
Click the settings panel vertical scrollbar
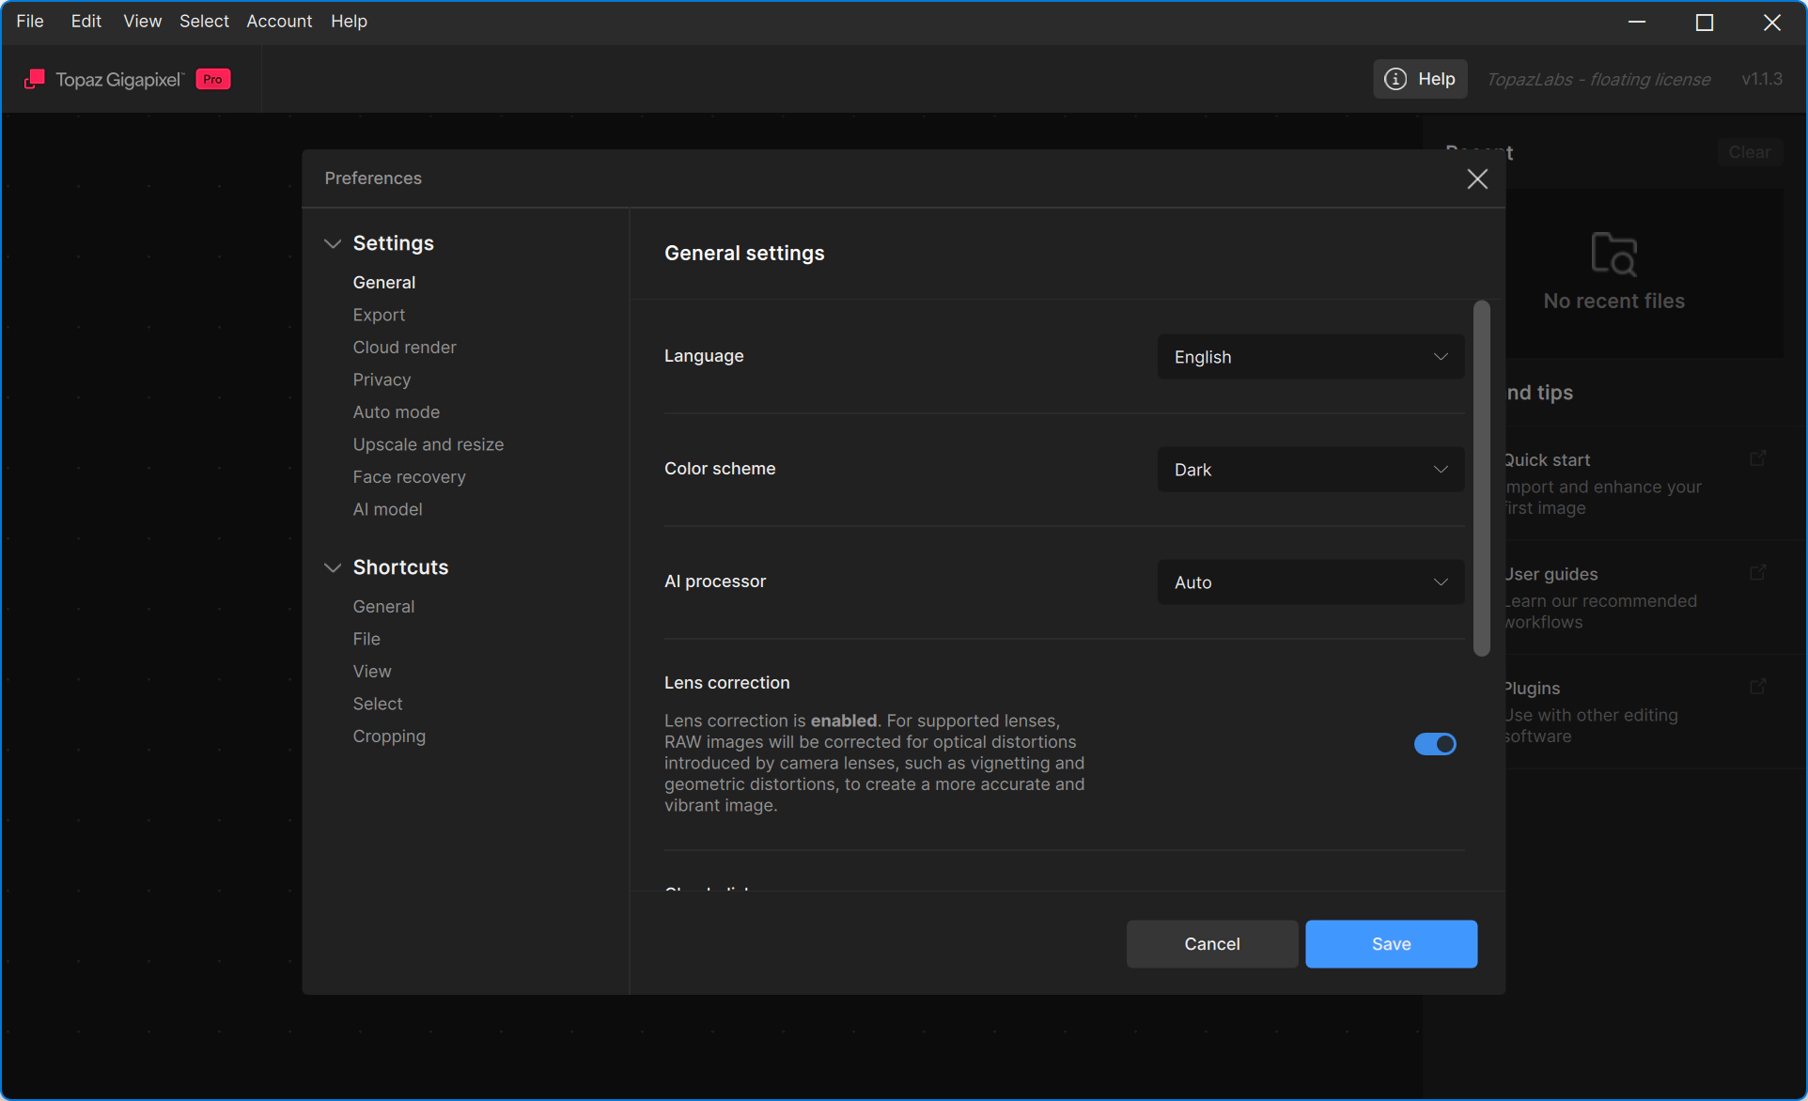(x=1482, y=479)
